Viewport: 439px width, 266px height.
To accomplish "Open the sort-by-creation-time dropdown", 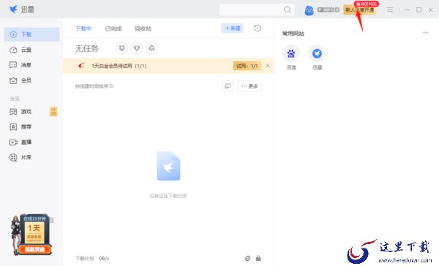I will click(94, 86).
